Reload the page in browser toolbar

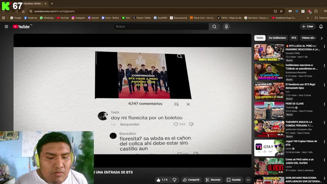pyautogui.click(x=17, y=11)
